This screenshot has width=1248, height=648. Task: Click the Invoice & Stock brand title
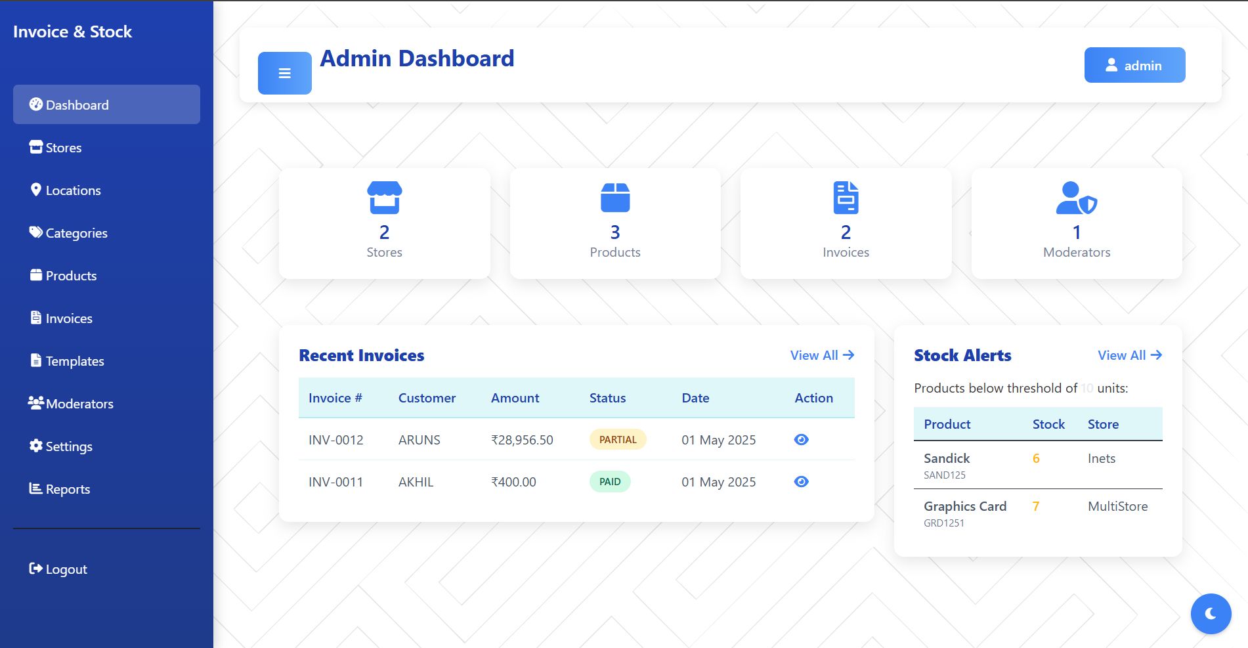[x=72, y=32]
